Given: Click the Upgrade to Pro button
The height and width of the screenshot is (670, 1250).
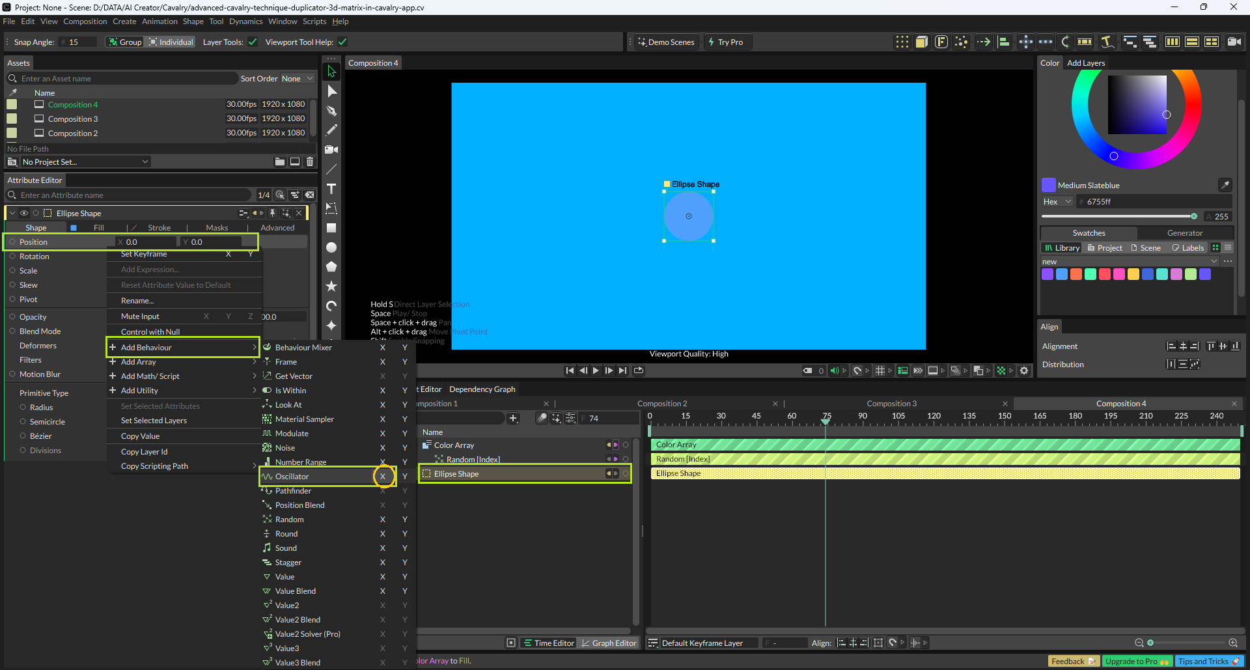Looking at the screenshot, I should [1137, 662].
